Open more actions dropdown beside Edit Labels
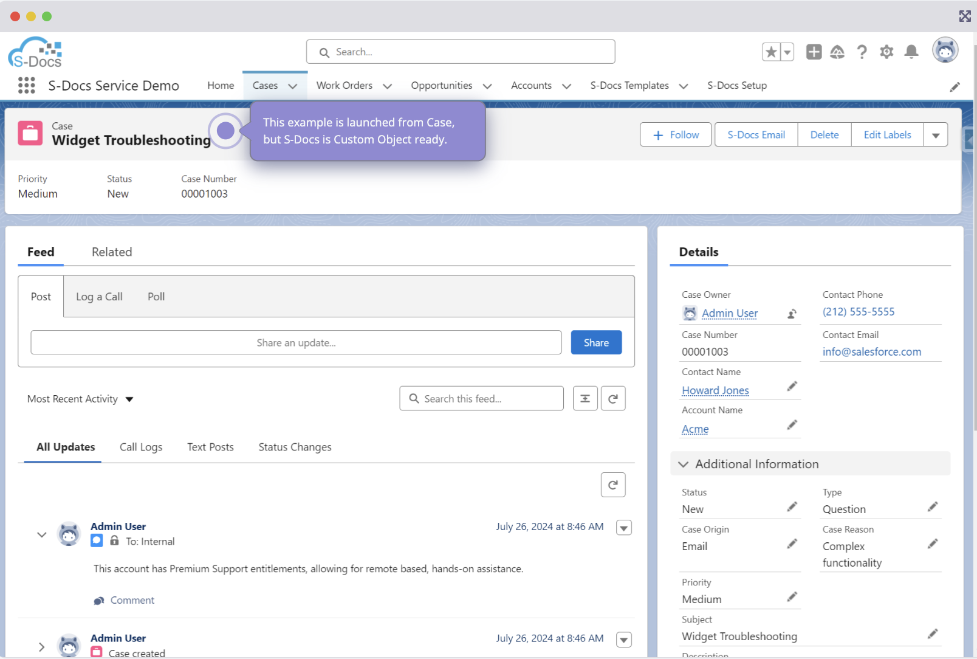This screenshot has width=977, height=659. click(936, 134)
